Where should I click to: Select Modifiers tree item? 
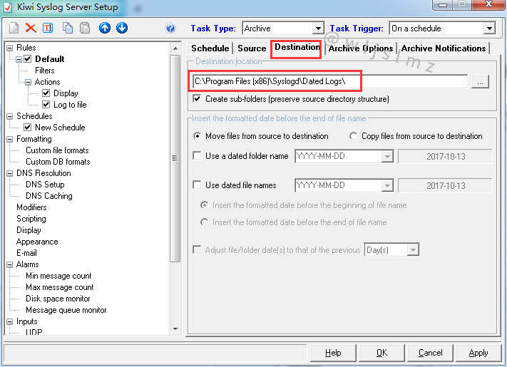(x=31, y=207)
